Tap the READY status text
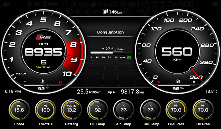 pos(21,74)
